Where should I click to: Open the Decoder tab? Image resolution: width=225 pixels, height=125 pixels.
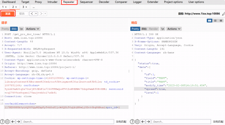pos(104,2)
